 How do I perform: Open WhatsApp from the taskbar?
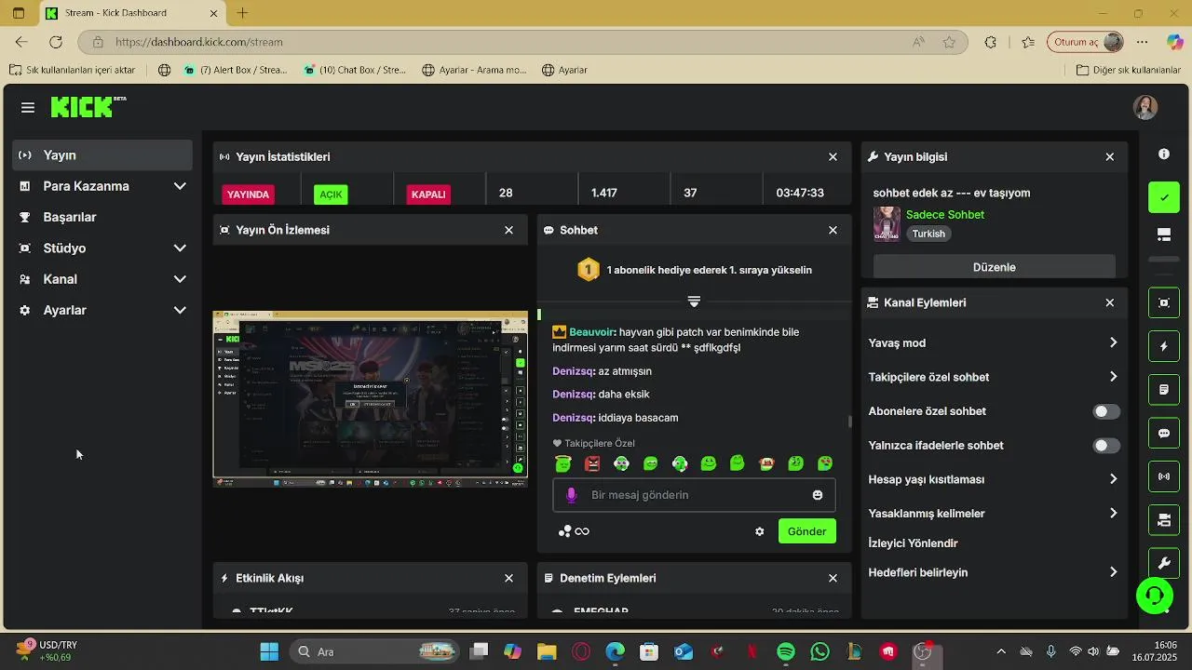(x=819, y=651)
